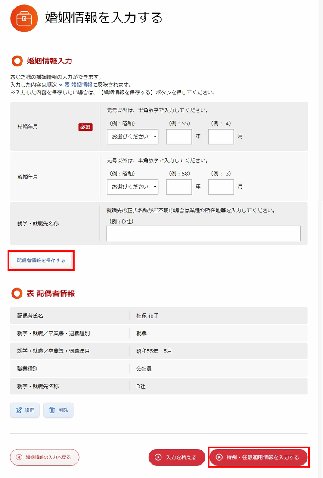Click the 入力を終える button

tap(177, 457)
